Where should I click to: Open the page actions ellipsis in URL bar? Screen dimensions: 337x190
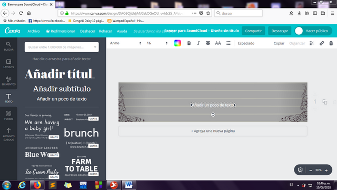click(x=194, y=13)
